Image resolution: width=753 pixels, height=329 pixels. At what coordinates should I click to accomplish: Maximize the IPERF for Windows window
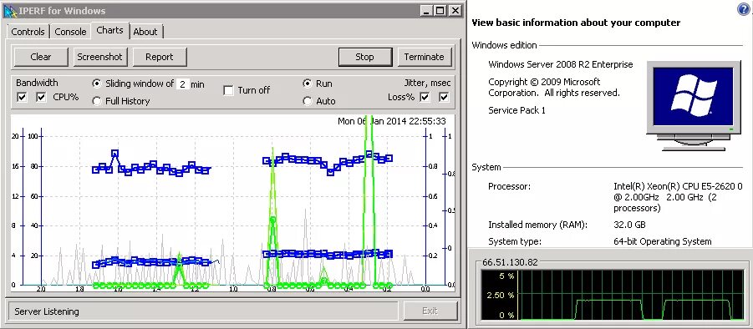[x=440, y=10]
